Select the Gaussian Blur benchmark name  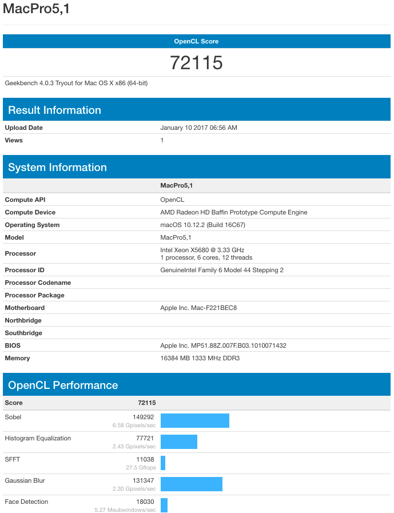pos(25,480)
